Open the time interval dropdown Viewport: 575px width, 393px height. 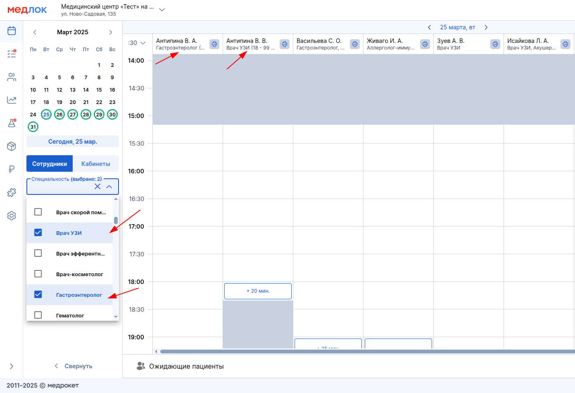[x=137, y=43]
